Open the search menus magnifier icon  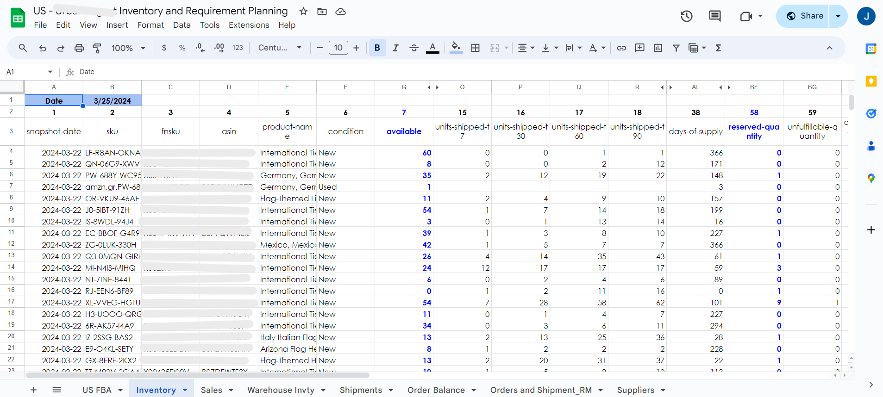pos(23,48)
